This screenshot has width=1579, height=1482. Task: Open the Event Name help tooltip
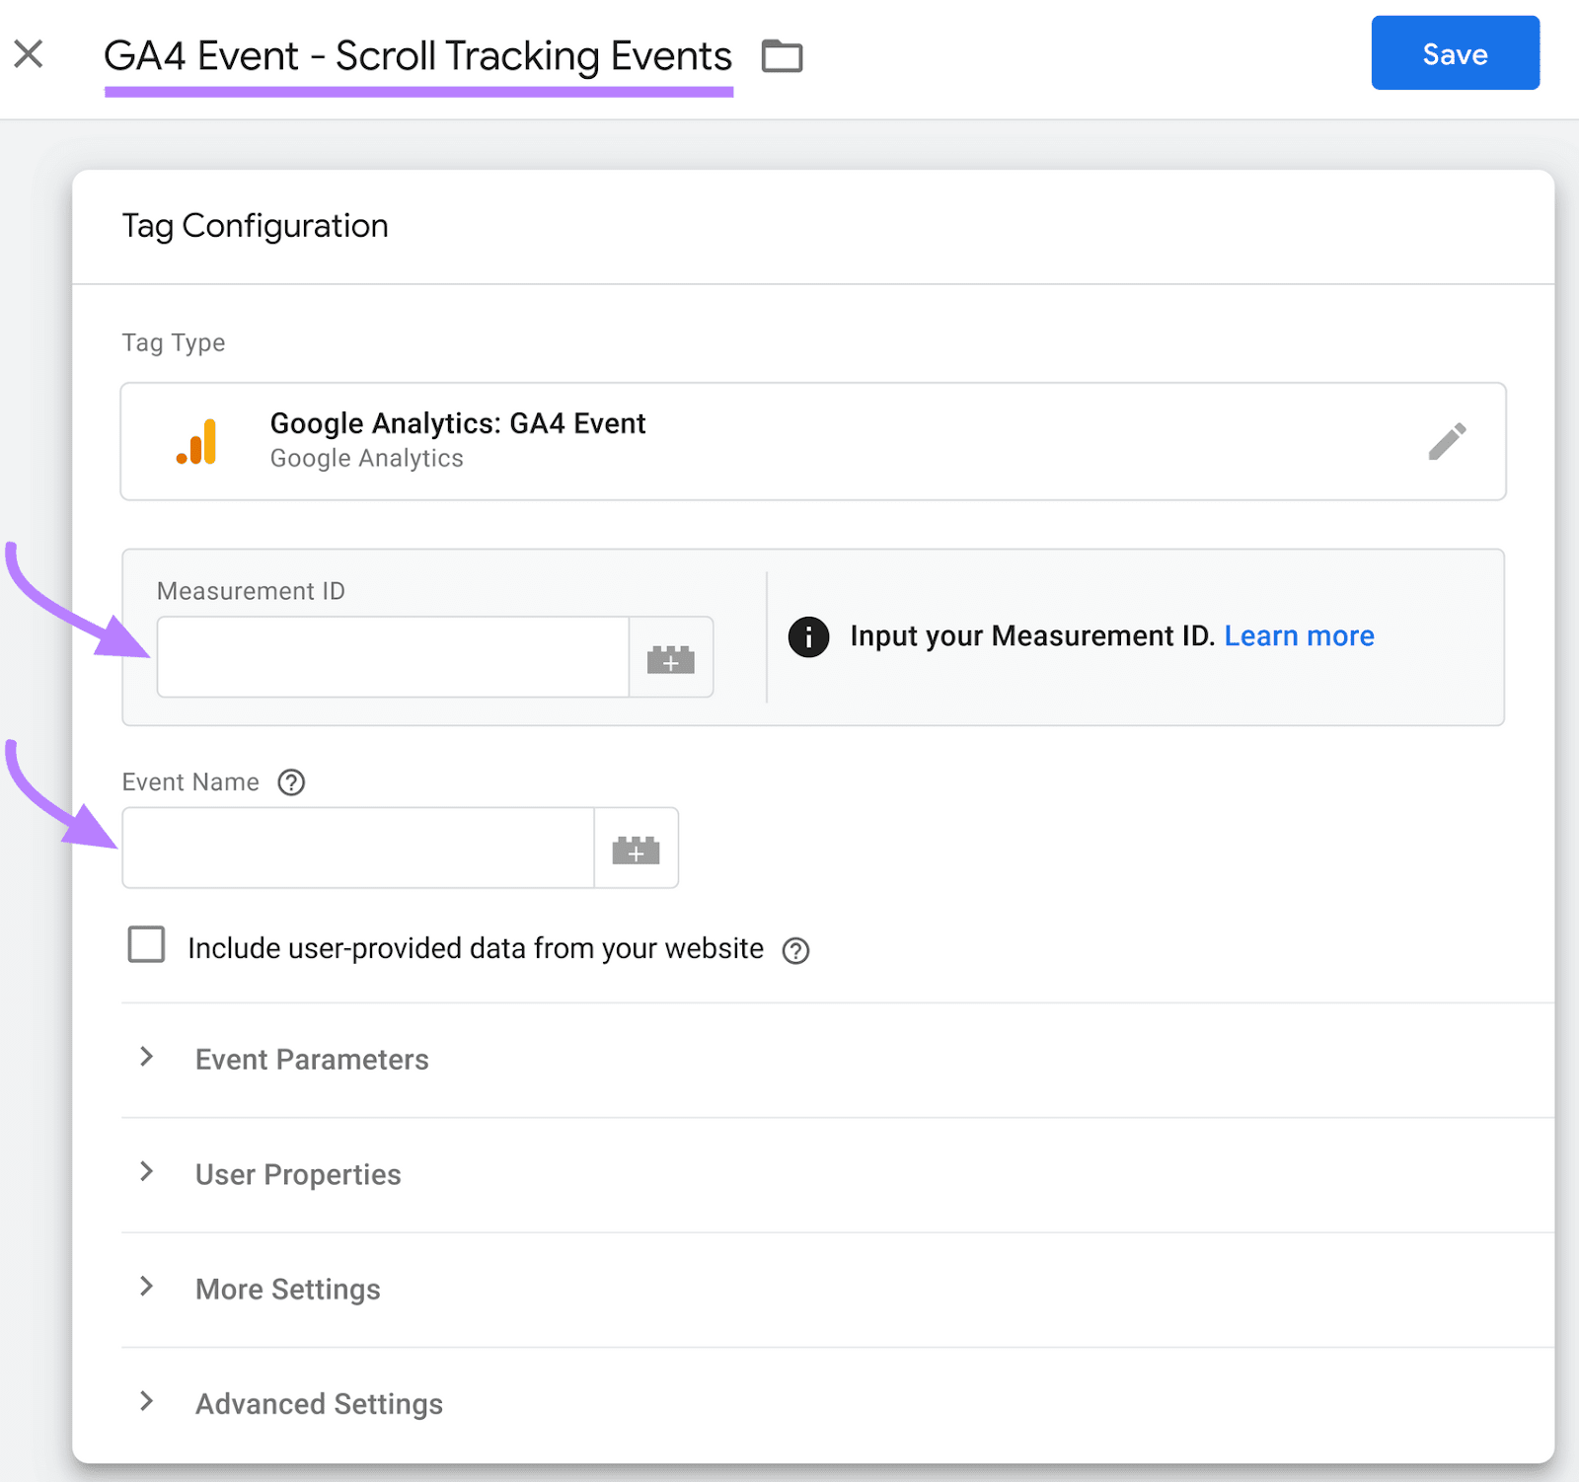(290, 782)
